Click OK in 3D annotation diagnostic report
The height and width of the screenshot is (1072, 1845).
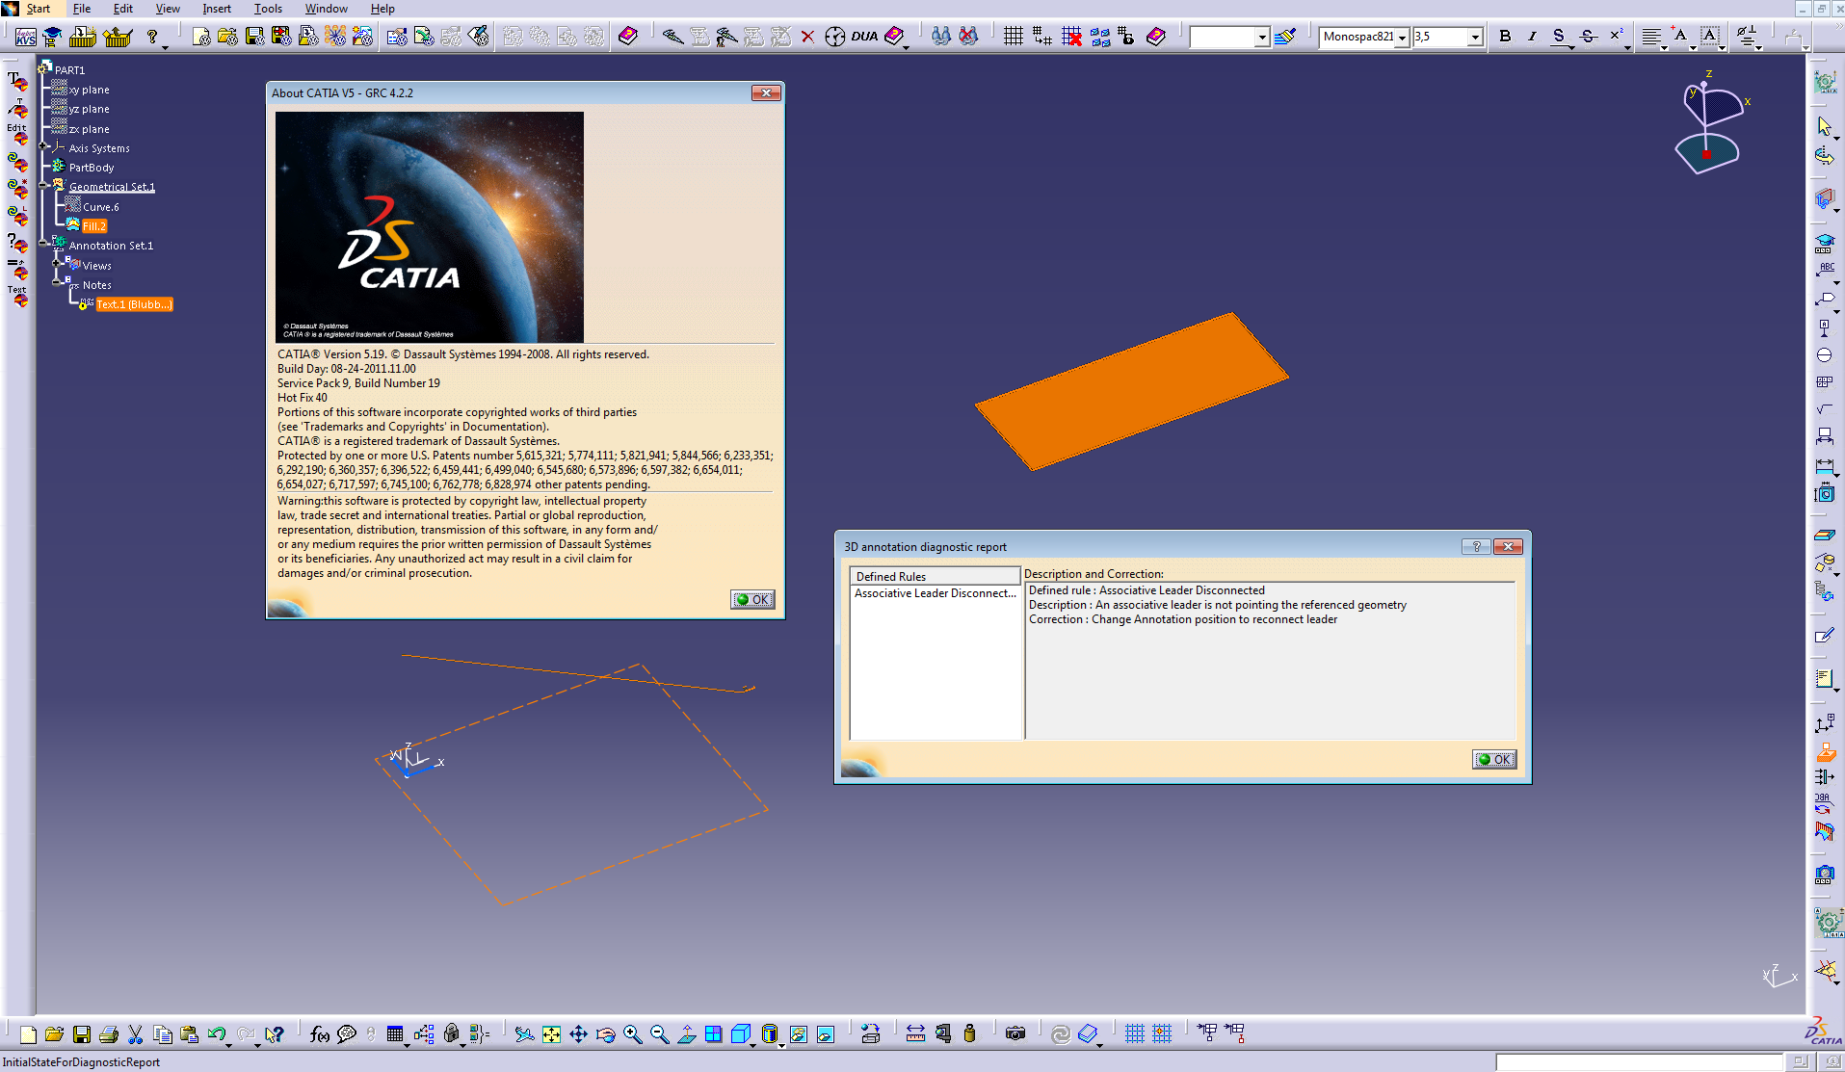[1494, 759]
